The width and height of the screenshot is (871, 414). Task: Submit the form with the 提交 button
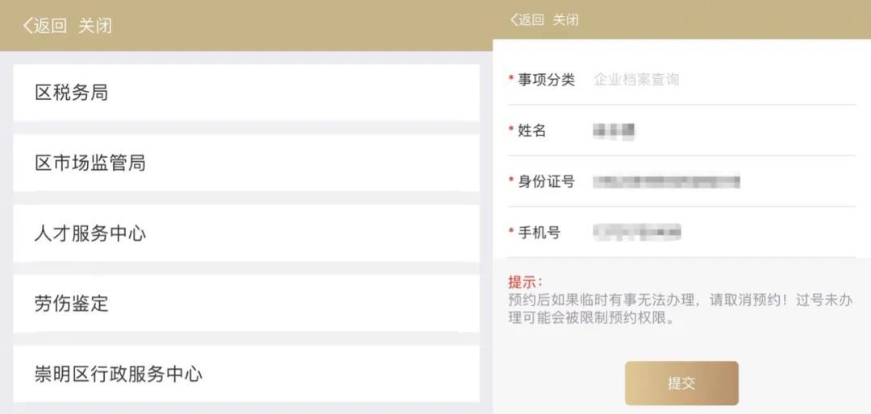pos(681,383)
